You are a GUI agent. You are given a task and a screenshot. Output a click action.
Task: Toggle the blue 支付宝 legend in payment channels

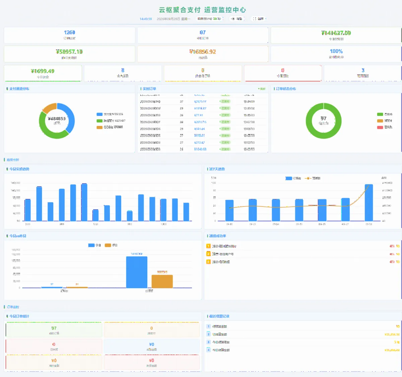pyautogui.click(x=110, y=114)
